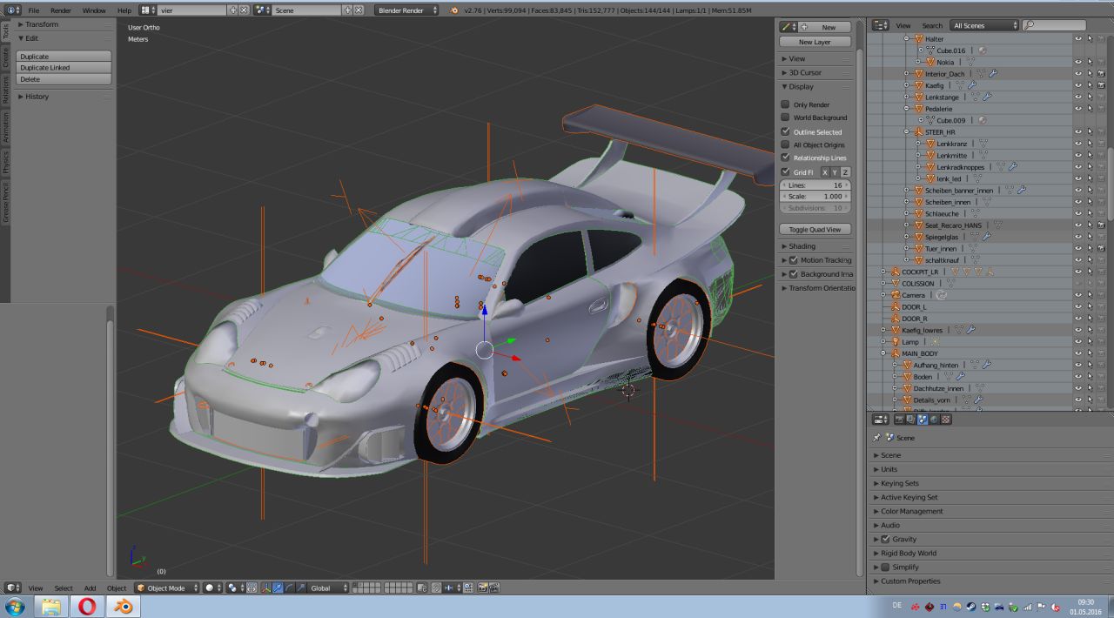Launch Opera from the Windows taskbar
The height and width of the screenshot is (618, 1114).
(87, 606)
